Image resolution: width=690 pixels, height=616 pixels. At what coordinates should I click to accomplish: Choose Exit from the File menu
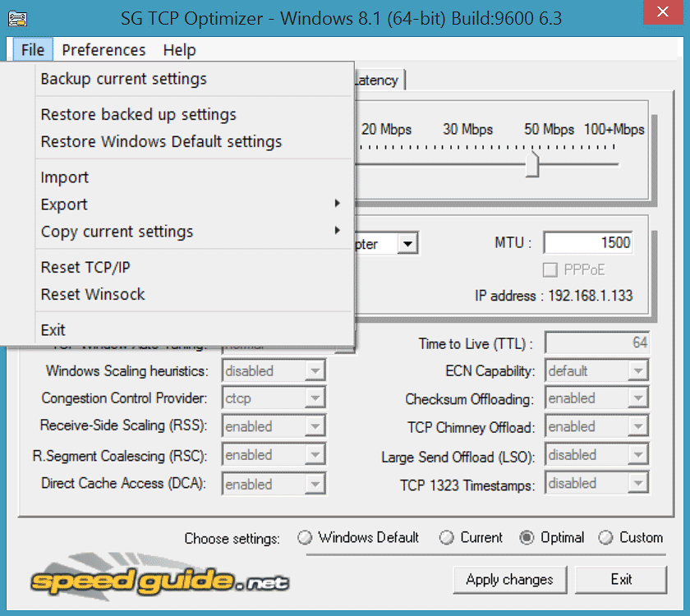point(177,330)
